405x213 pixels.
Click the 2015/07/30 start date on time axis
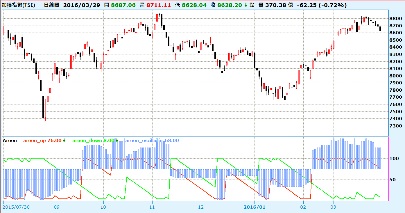(x=16, y=207)
